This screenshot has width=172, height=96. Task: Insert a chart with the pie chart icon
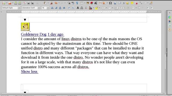(92, 3)
